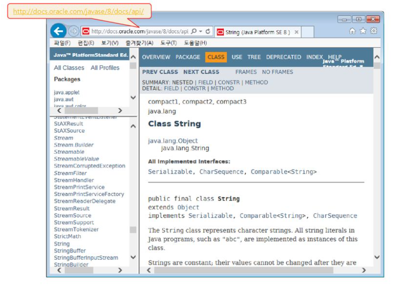Viewport: 405px width, 288px height.
Task: Open the 즐겨찾기(A) menu
Action: 139,43
